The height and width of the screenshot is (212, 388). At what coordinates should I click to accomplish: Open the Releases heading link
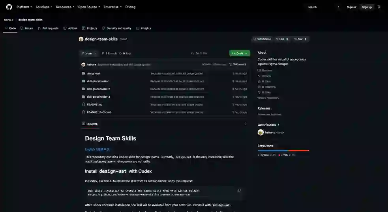coord(264,108)
